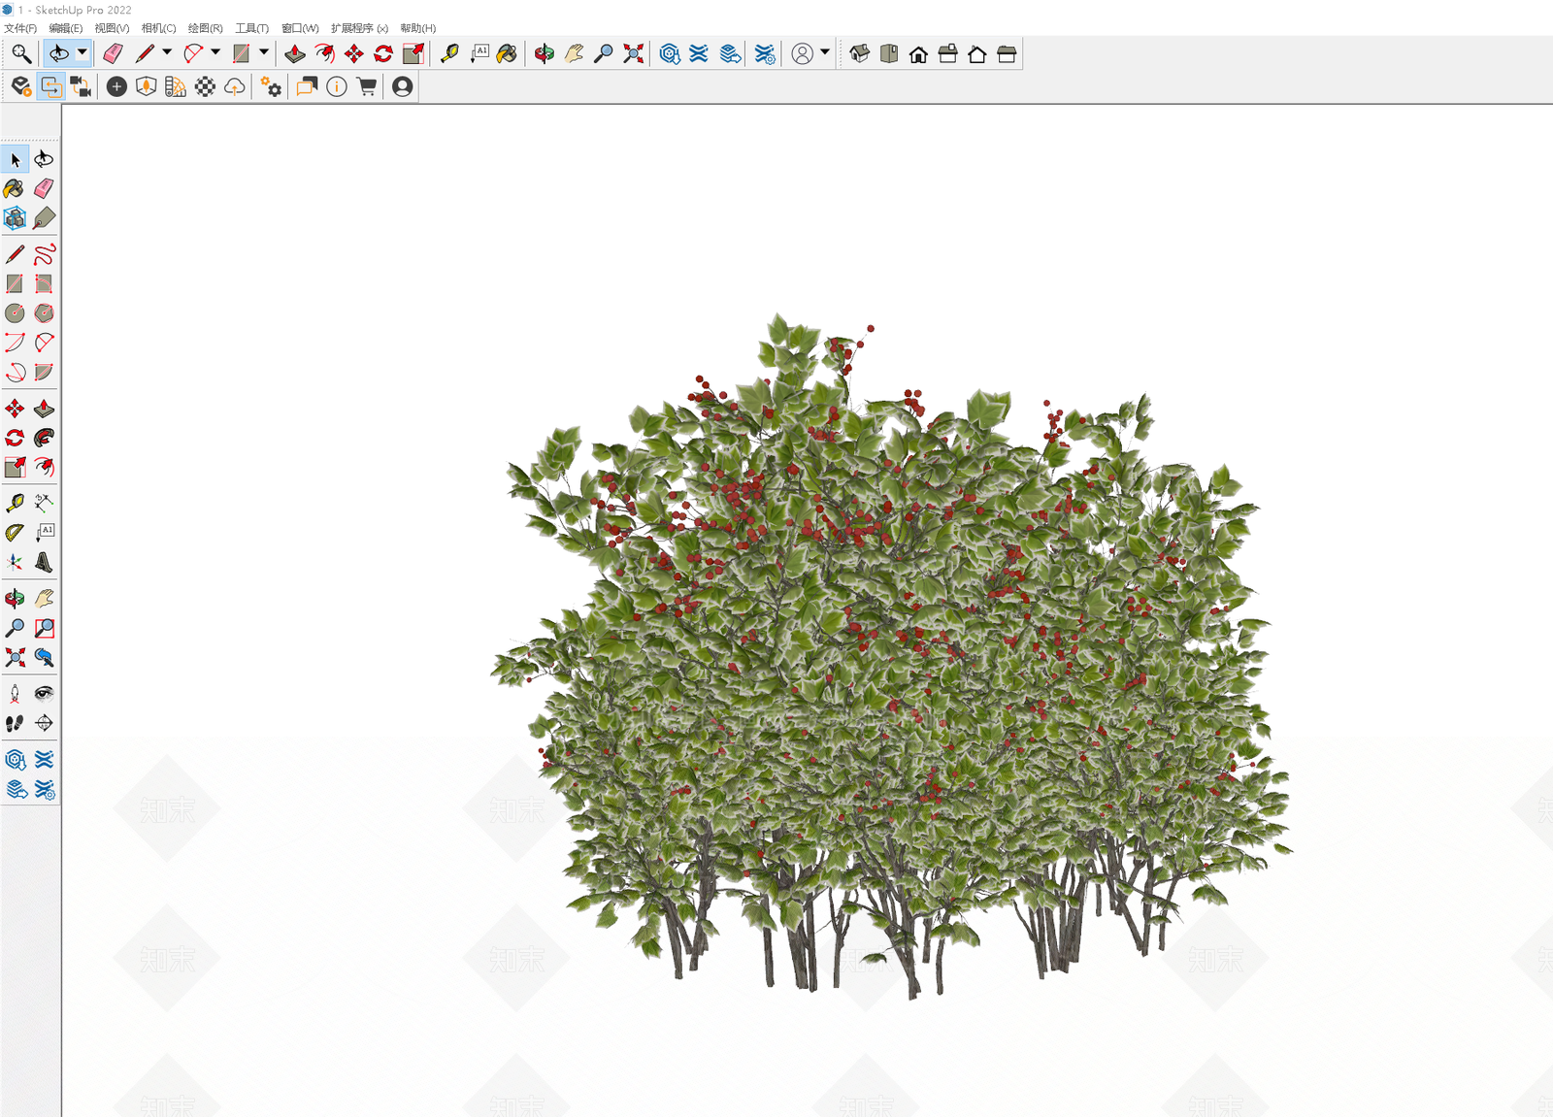Choose the Rotated Rectangle tool
This screenshot has height=1117, width=1553.
45,284
